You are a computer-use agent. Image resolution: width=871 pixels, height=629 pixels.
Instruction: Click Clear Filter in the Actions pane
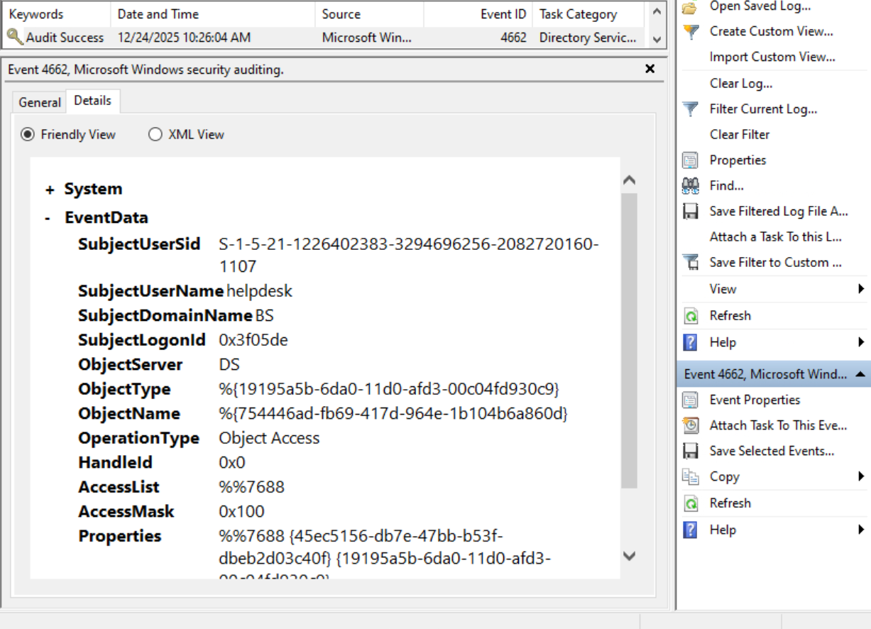point(740,134)
